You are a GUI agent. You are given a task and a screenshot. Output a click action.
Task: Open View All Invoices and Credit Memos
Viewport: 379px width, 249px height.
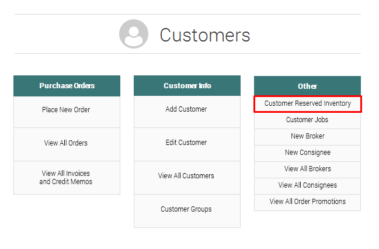[66, 178]
